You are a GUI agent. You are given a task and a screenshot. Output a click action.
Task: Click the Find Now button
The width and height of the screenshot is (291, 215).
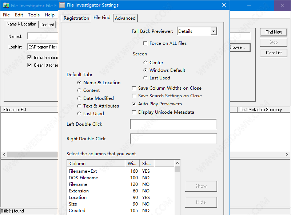coord(274,32)
